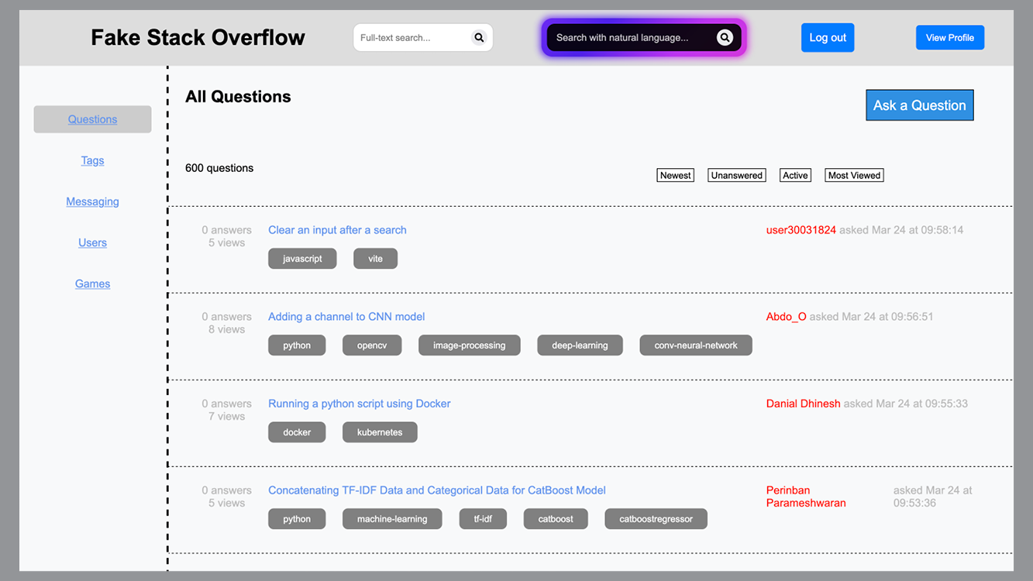Open 'Adding a channel to CNN model'

coord(346,317)
